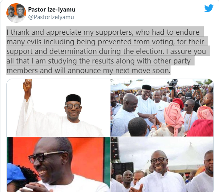
Task: Click the last line 'announce my next move soon'
Action: click(88, 70)
